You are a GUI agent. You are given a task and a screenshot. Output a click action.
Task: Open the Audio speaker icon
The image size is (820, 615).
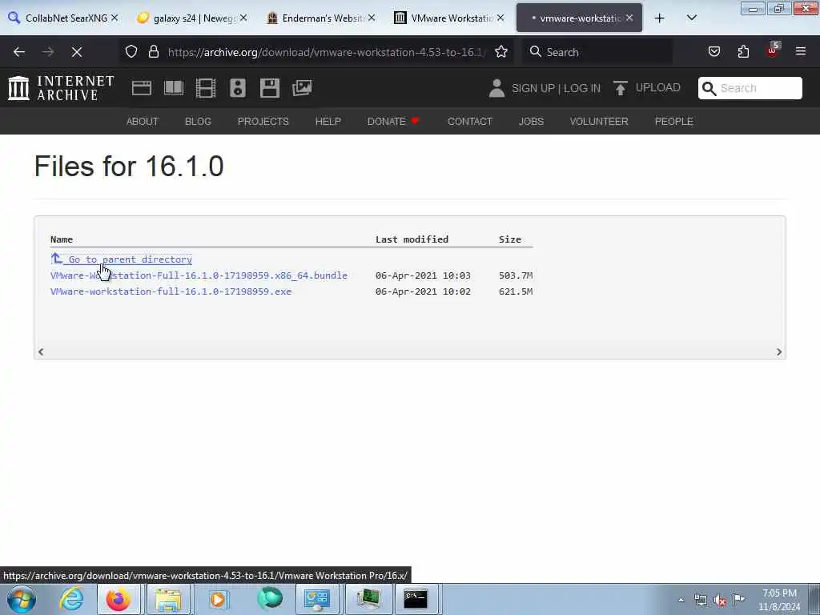click(237, 88)
